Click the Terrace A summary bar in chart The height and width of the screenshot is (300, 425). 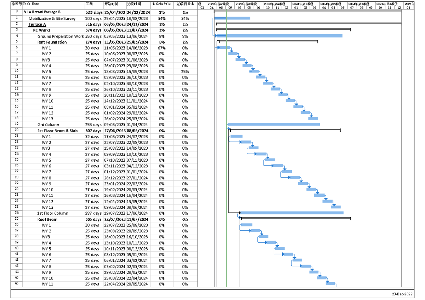(x=309, y=24)
